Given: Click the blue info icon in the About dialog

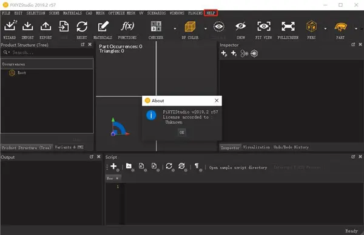Looking at the screenshot, I should tap(151, 115).
